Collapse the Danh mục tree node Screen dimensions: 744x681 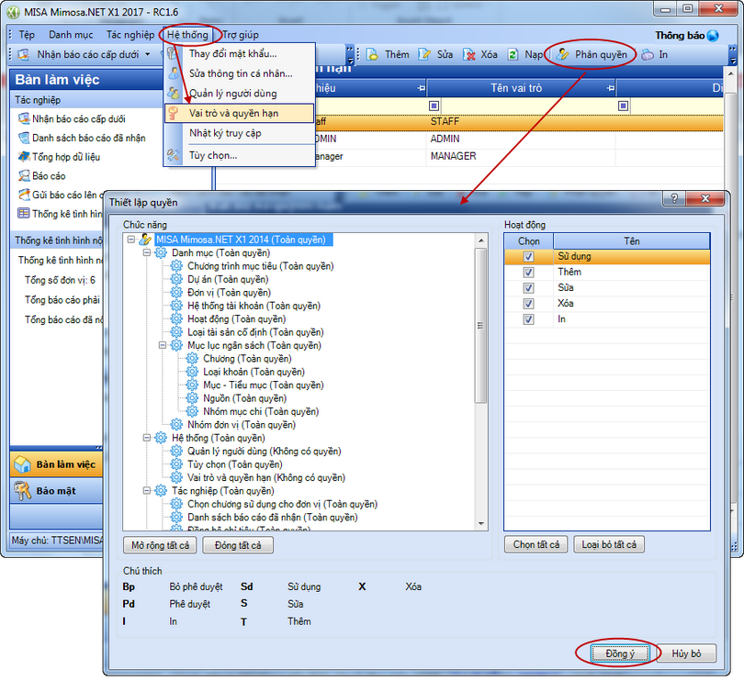(x=147, y=252)
